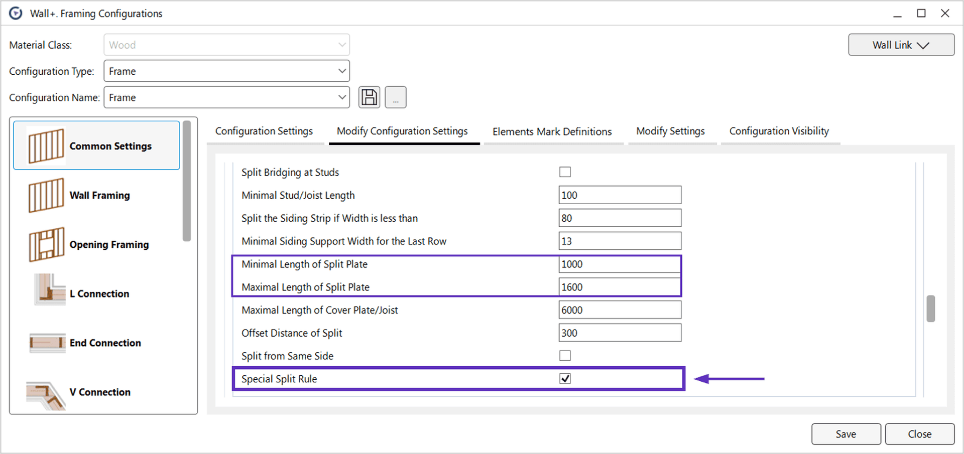Click the Wall+ application logo icon
The image size is (964, 454).
[x=16, y=13]
